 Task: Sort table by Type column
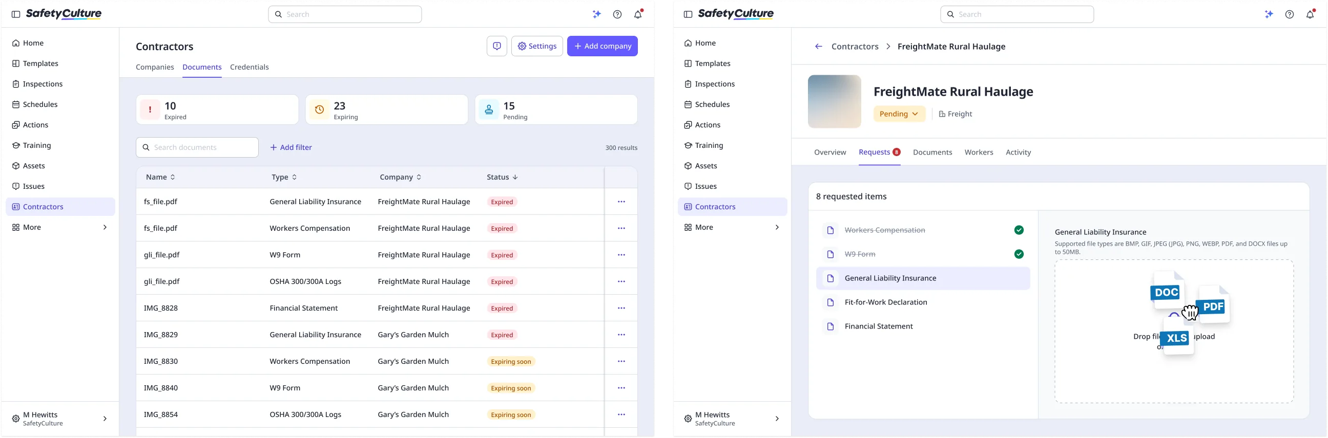[x=284, y=177]
